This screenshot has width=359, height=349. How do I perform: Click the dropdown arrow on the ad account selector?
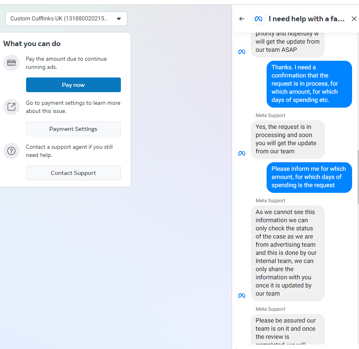click(118, 19)
